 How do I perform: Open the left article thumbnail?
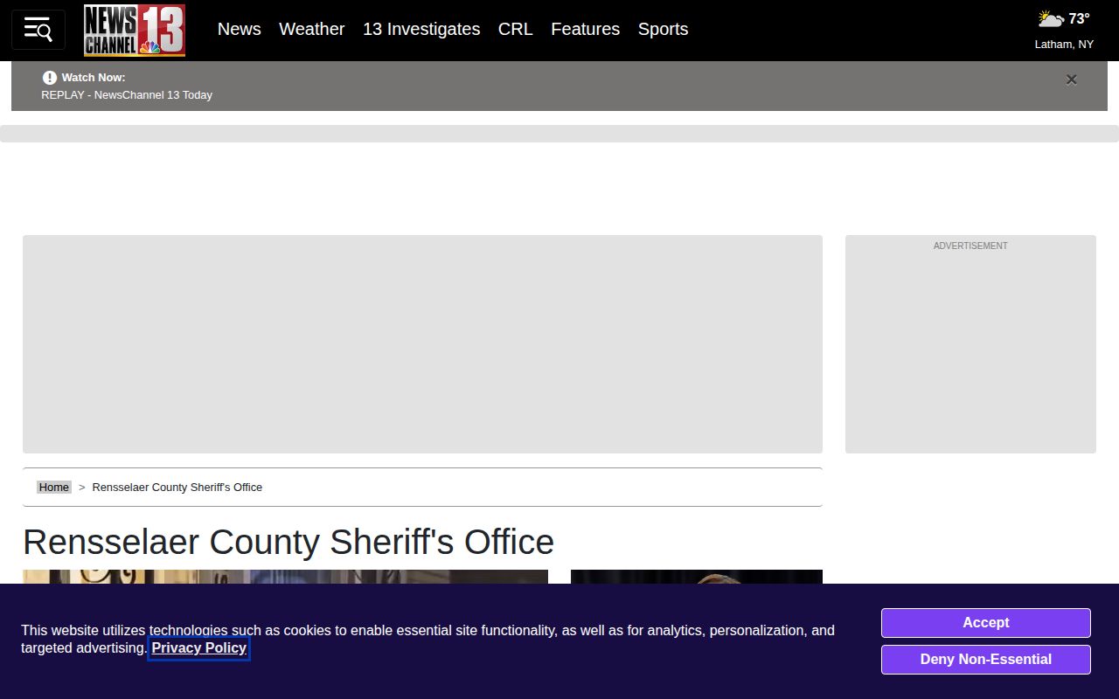pyautogui.click(x=285, y=577)
